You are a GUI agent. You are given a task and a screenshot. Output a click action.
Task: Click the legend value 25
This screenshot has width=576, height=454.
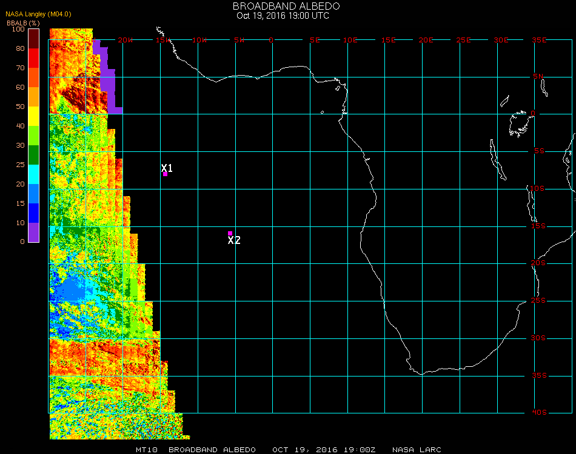tap(20, 165)
